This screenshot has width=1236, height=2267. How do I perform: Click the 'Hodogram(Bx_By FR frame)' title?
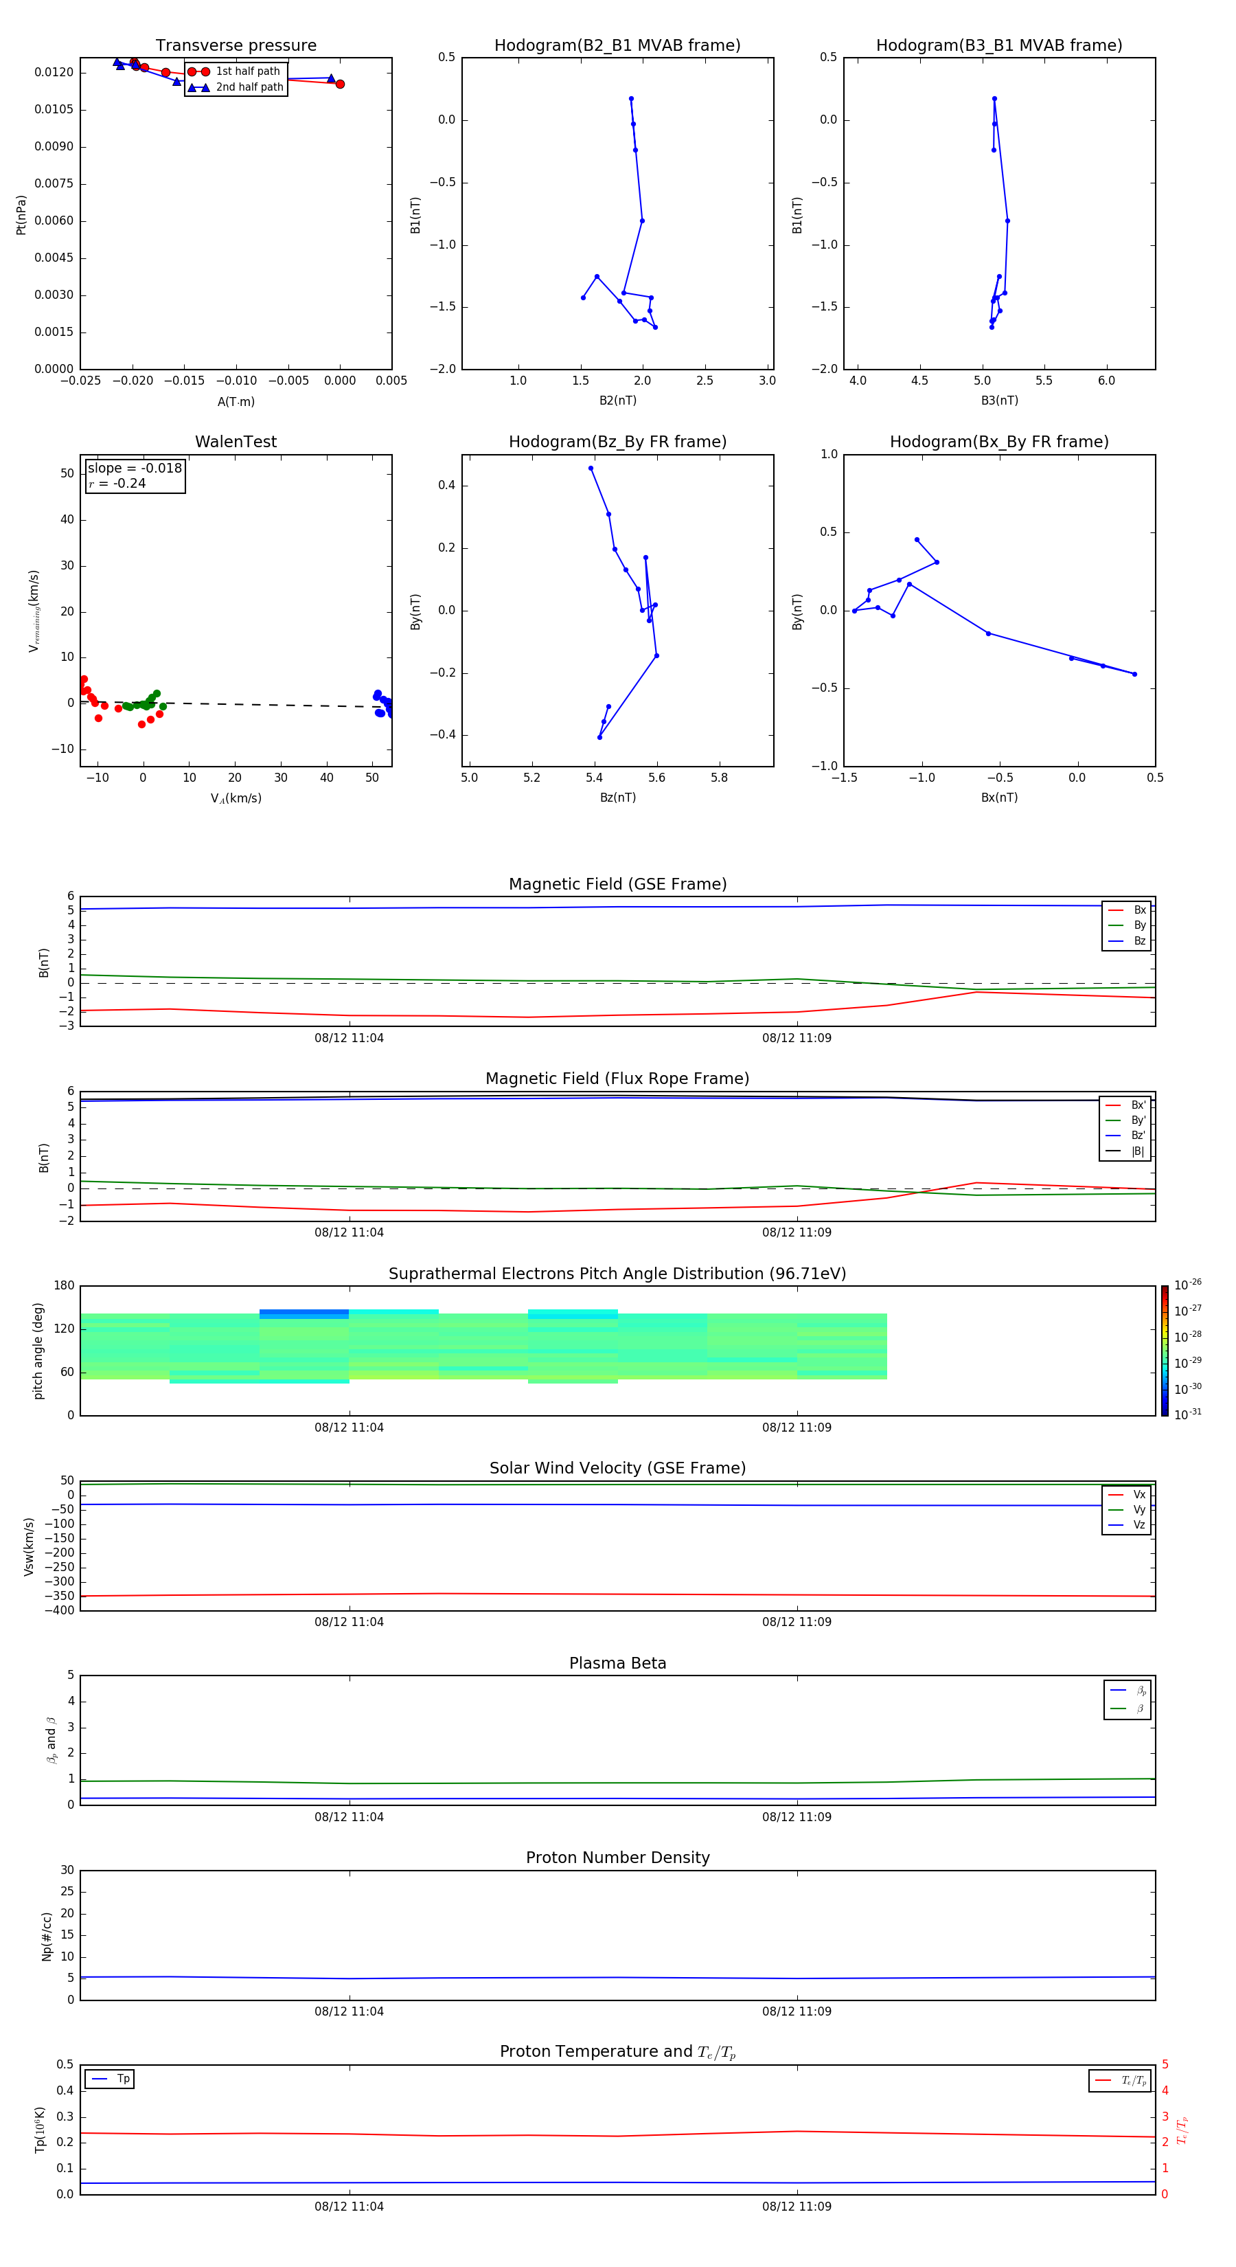click(x=999, y=442)
